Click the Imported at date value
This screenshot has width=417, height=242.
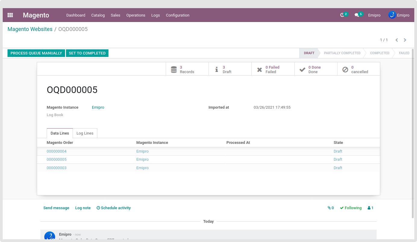[272, 107]
